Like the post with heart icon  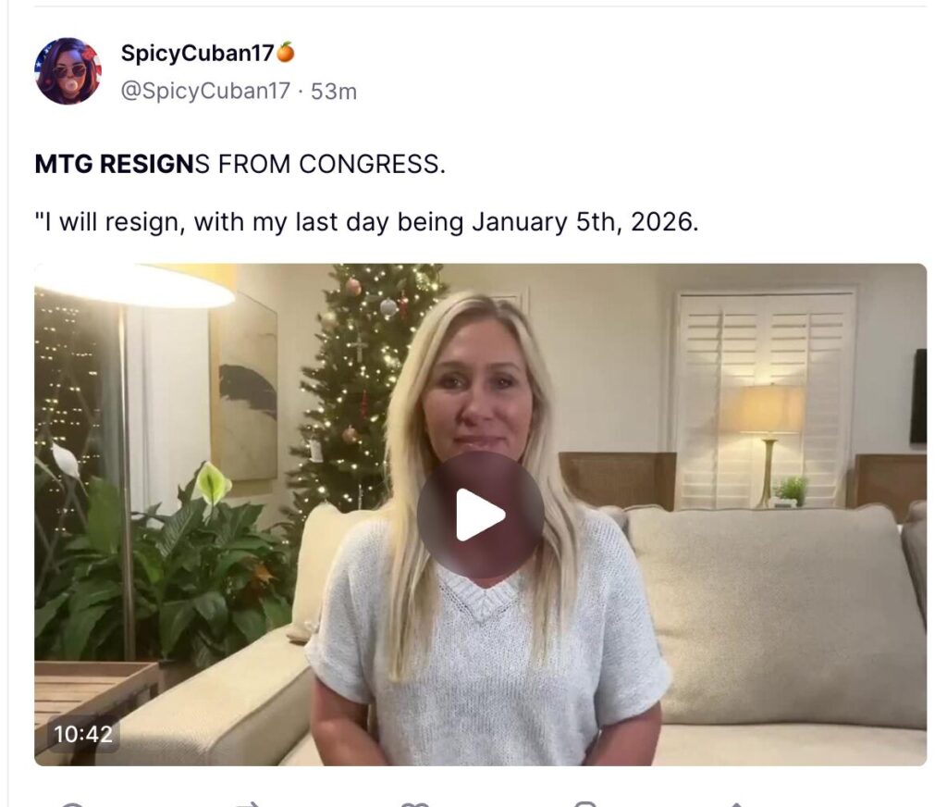(415, 804)
